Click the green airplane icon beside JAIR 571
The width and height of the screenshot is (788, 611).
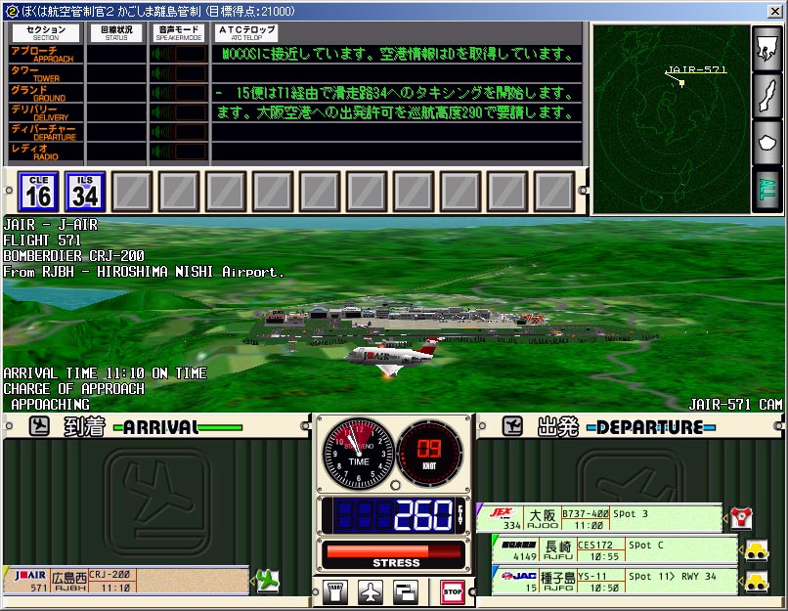(266, 581)
